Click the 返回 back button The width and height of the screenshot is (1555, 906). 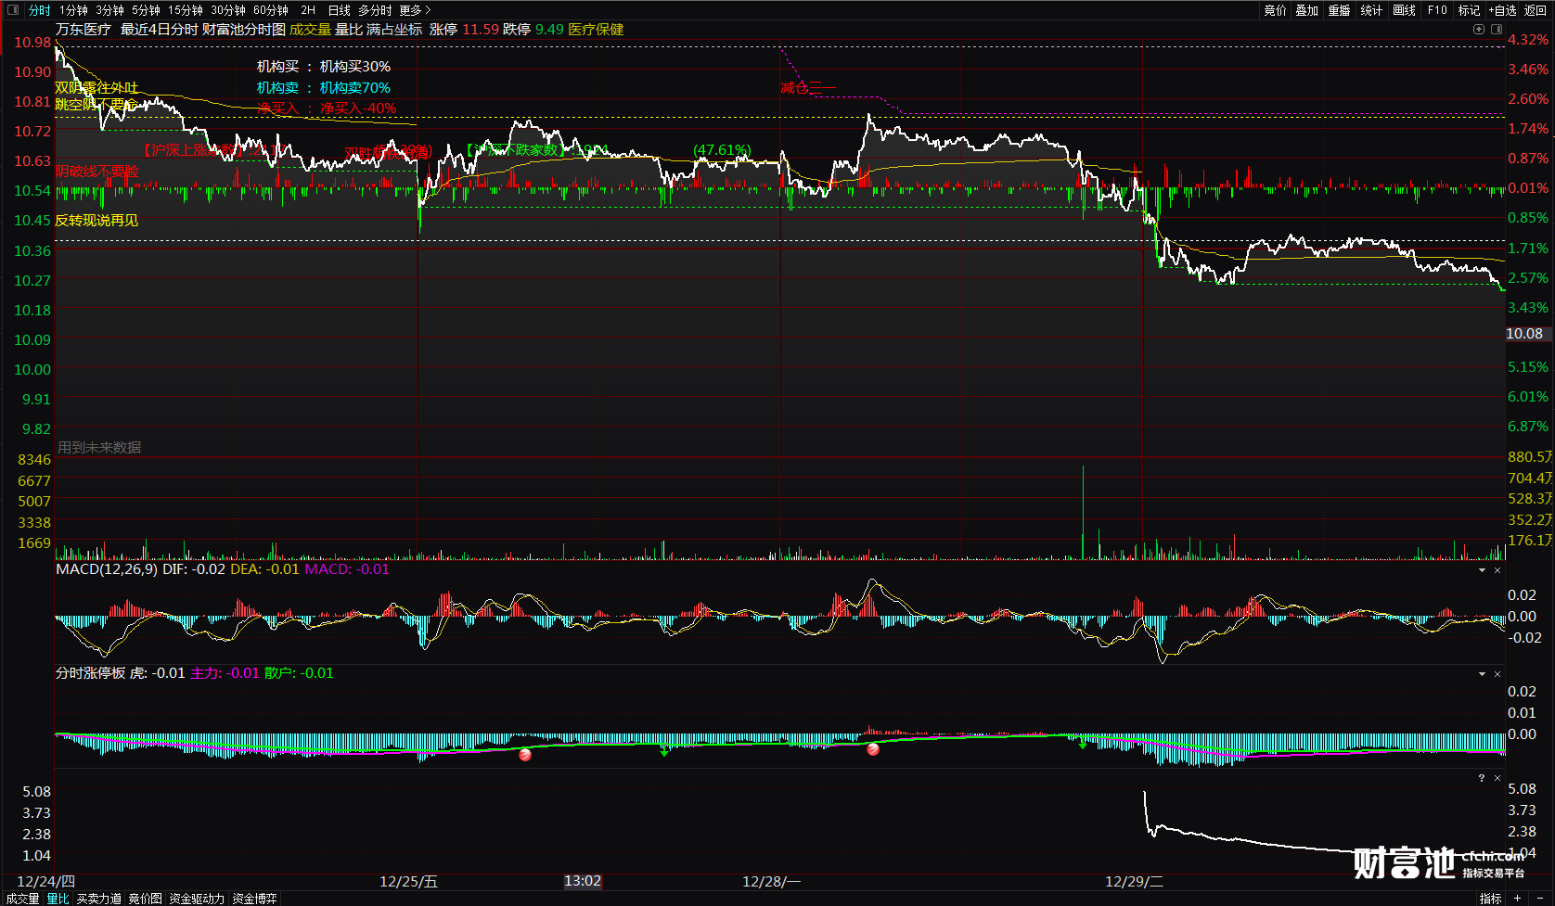coord(1535,10)
